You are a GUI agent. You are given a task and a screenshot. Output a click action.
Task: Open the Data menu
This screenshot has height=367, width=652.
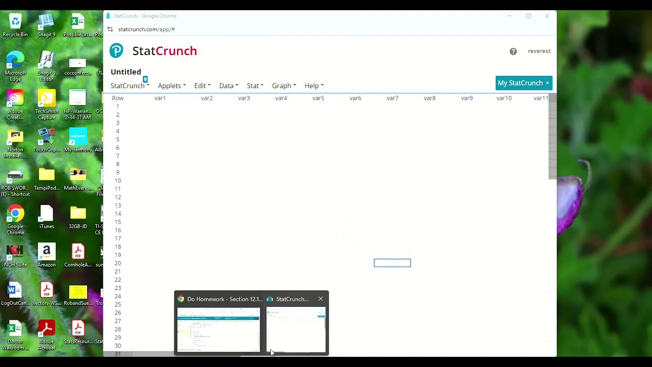click(229, 86)
